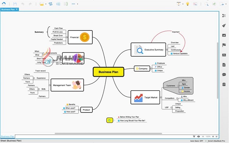Collapse the Skills subtopics toggle
Image resolution: width=229 pixels, height=143 pixels.
coord(39,89)
